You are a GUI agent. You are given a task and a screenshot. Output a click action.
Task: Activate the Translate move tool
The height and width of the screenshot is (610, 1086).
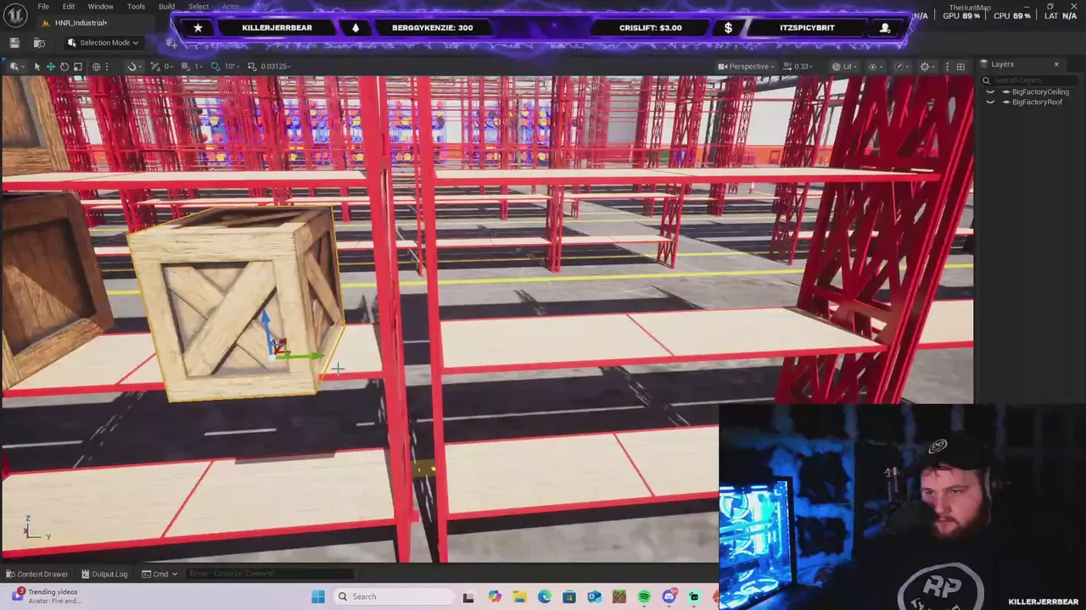[50, 66]
